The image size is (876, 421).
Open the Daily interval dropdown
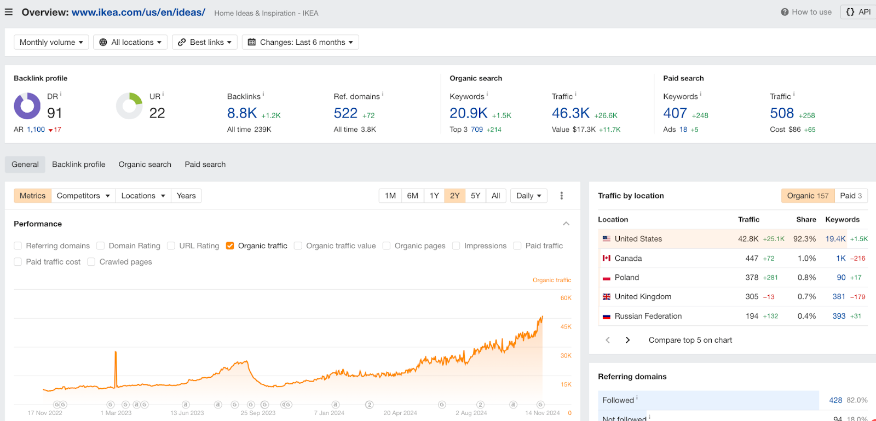[x=529, y=196]
